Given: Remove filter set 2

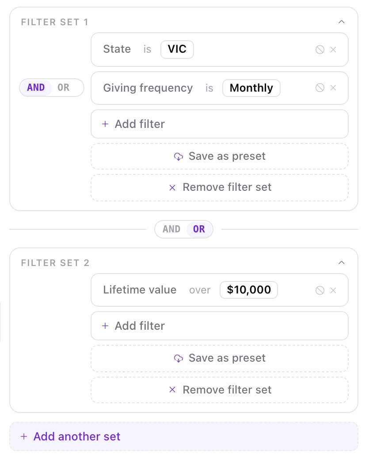Looking at the screenshot, I should pos(220,390).
